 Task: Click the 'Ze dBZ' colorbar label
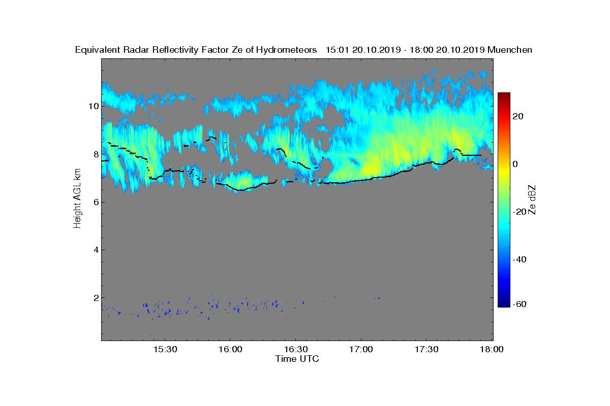coord(533,199)
